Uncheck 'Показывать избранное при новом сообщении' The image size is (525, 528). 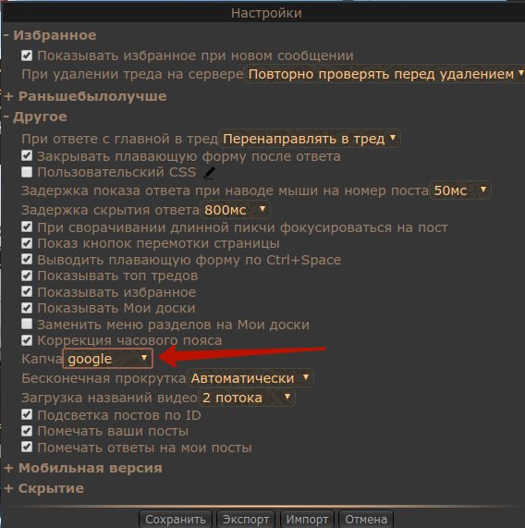click(x=27, y=55)
